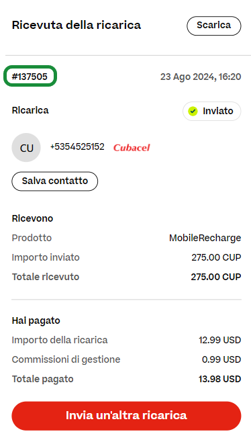Click the Ricarica label

coord(30,110)
